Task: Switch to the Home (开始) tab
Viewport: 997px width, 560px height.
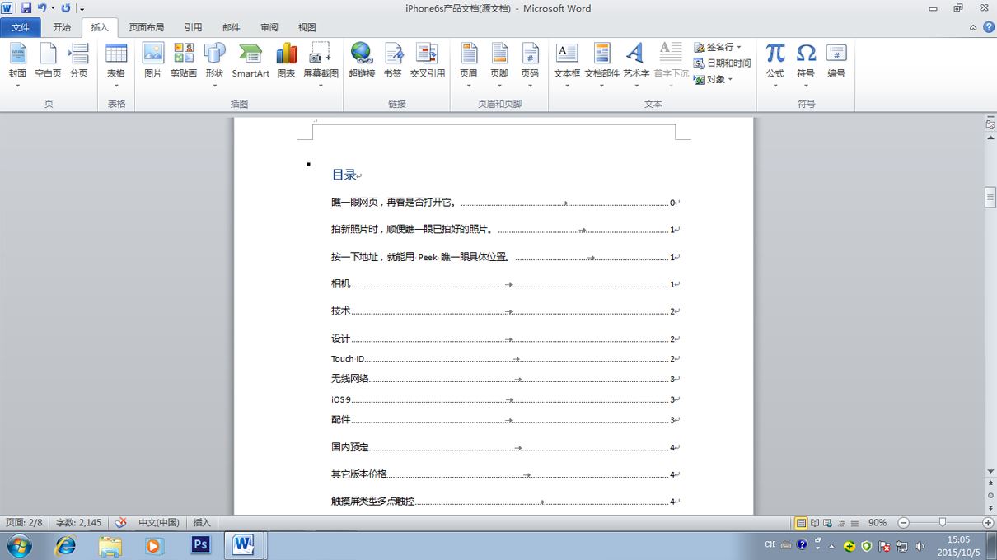Action: click(x=62, y=27)
